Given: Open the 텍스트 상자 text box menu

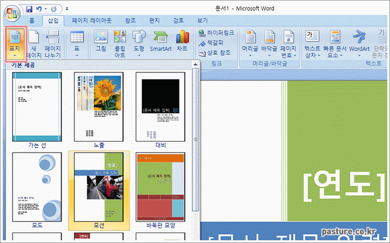Looking at the screenshot, I should click(313, 44).
